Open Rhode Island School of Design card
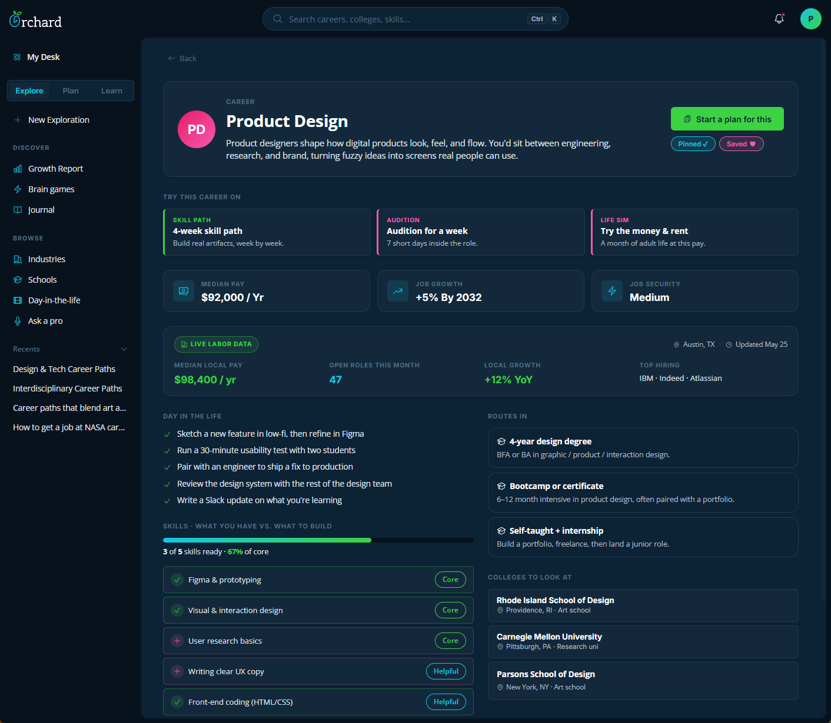The image size is (831, 723). coord(643,605)
